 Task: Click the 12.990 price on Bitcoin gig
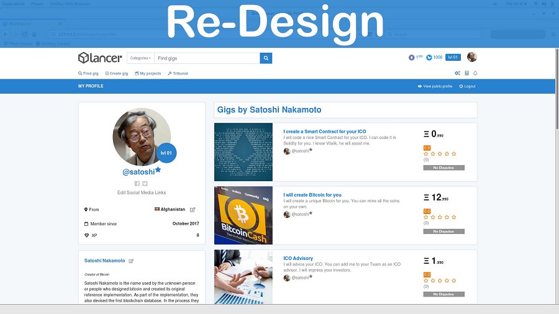[x=436, y=197]
